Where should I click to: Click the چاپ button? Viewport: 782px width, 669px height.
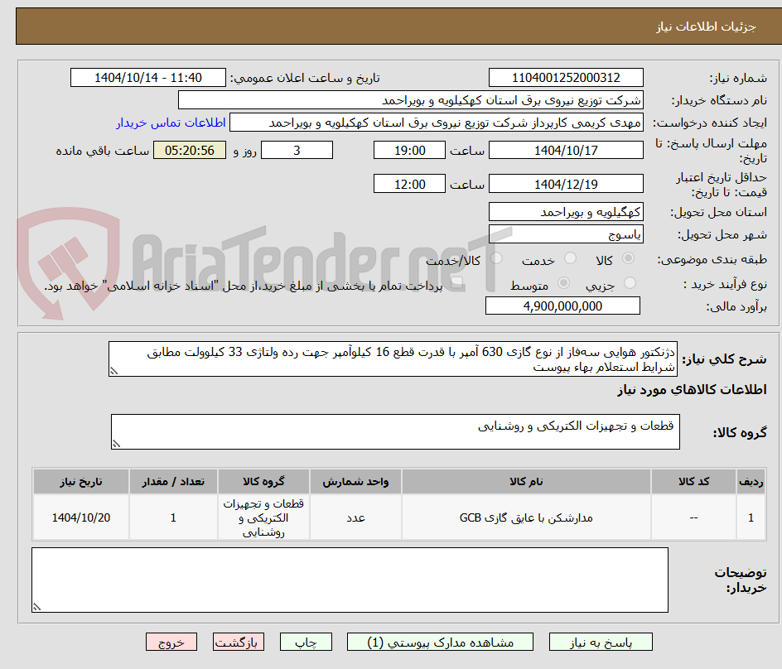306,642
